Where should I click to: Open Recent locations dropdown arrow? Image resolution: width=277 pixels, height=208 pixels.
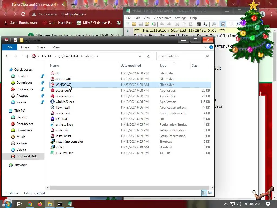[22, 56]
